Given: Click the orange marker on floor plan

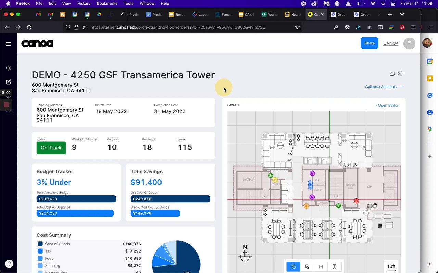Looking at the screenshot, I should 306,206.
